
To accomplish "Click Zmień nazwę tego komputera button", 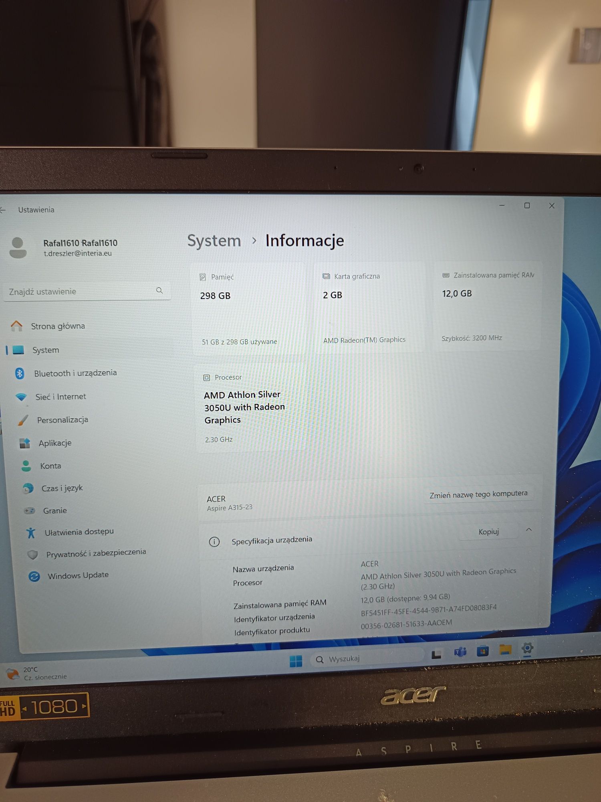I will [x=478, y=494].
